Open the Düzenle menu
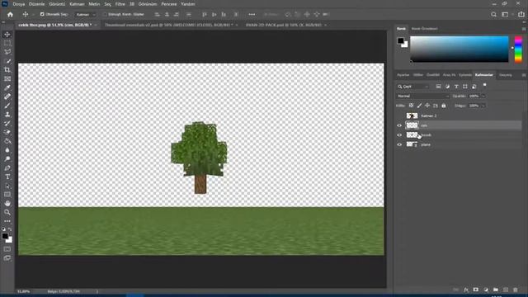The width and height of the screenshot is (528, 297). [36, 4]
